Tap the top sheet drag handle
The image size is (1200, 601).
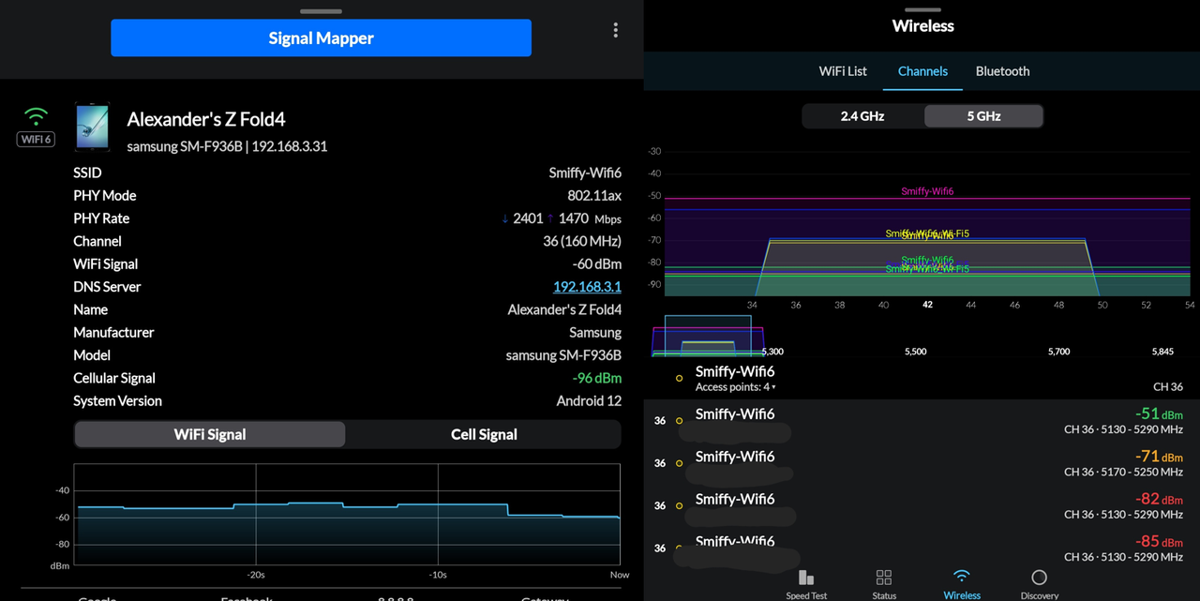(322, 11)
